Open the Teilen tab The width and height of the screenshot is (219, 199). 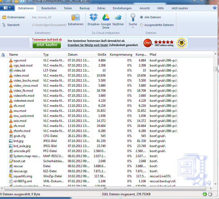coord(68,8)
